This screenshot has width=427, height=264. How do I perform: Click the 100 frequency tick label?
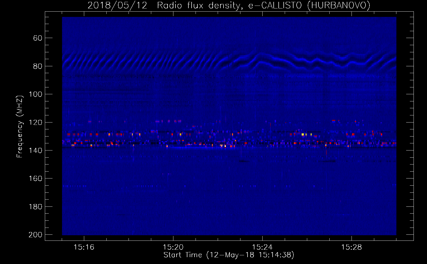(35, 94)
